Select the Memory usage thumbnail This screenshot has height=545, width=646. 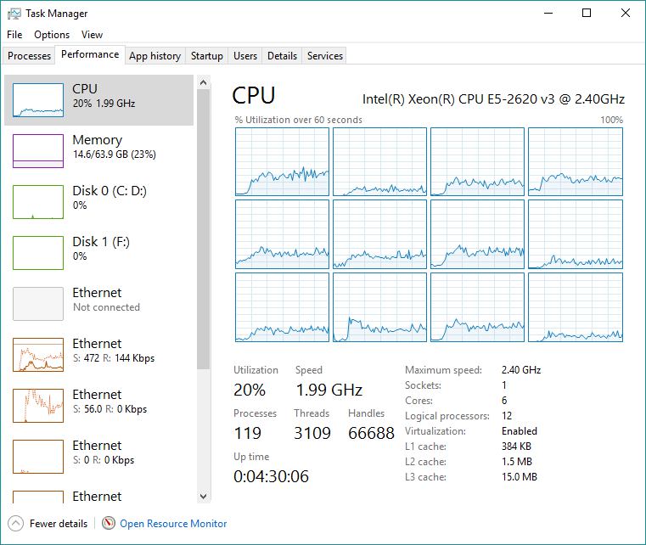[38, 151]
